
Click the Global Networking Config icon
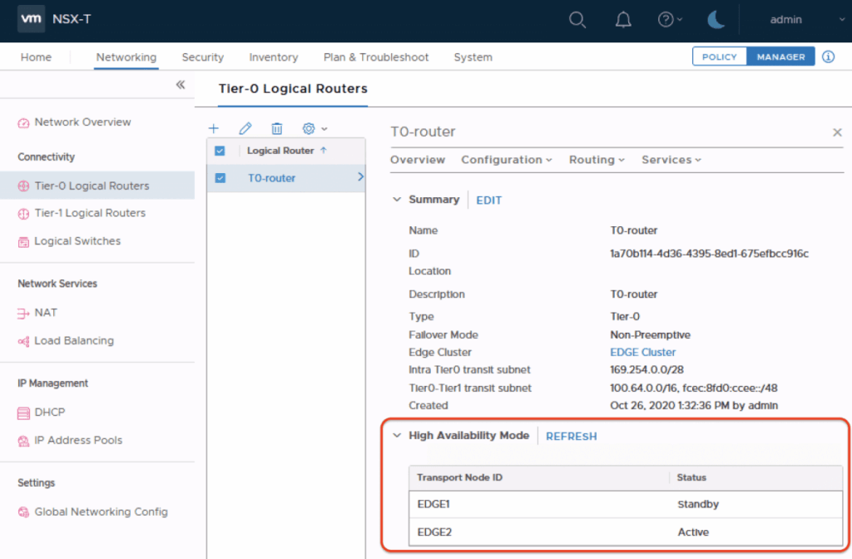pyautogui.click(x=23, y=512)
